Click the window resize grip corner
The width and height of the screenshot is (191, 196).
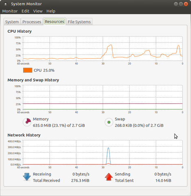point(189,194)
